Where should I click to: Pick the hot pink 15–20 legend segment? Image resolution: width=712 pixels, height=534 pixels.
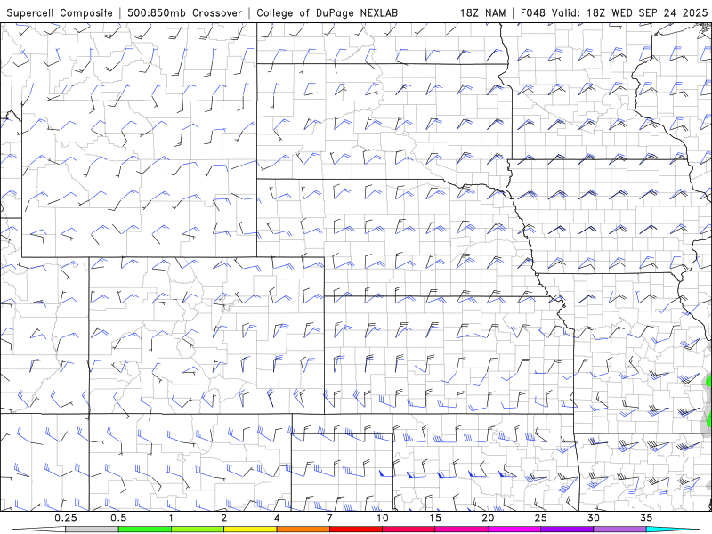(x=461, y=530)
